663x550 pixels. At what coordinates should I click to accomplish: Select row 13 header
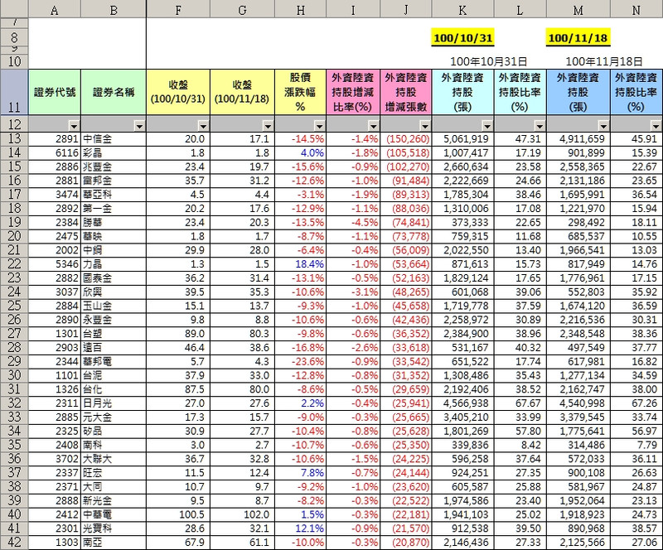pyautogui.click(x=14, y=138)
